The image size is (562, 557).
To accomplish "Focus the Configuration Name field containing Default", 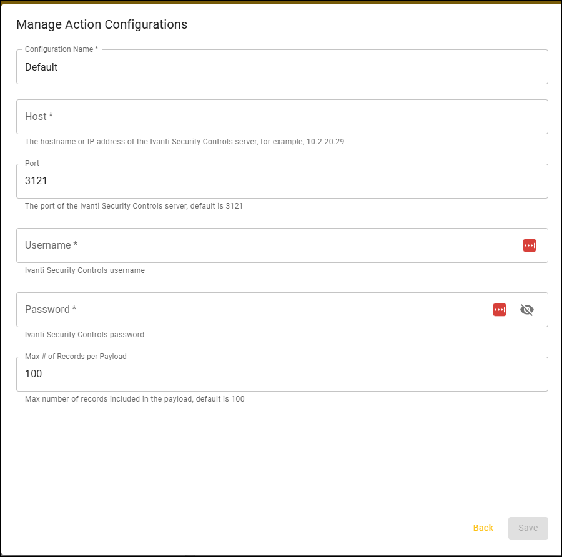I will point(282,67).
